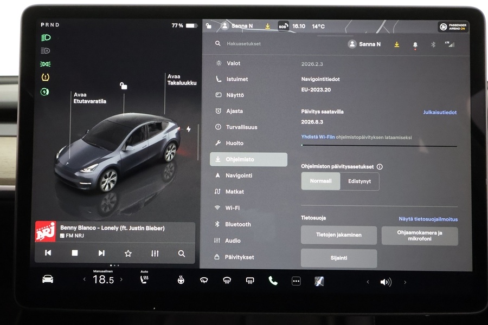Tap the yellow software download icon
The height and width of the screenshot is (325, 488).
[395, 44]
